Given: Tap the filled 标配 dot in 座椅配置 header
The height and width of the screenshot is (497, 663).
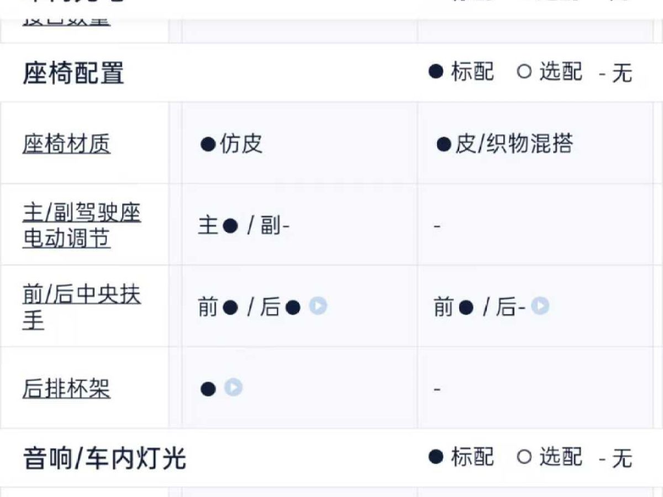Looking at the screenshot, I should pyautogui.click(x=436, y=72).
